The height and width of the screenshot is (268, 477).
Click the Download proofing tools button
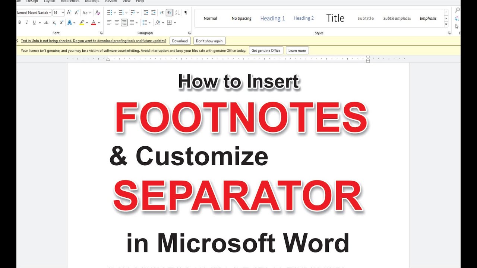[x=180, y=41]
